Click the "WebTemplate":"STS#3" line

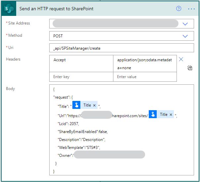point(79,148)
